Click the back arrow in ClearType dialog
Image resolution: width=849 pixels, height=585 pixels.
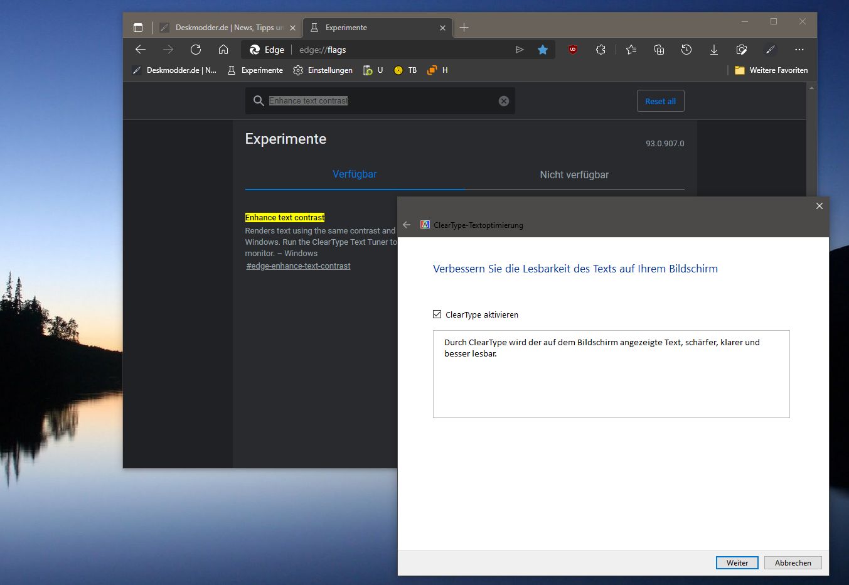point(407,225)
